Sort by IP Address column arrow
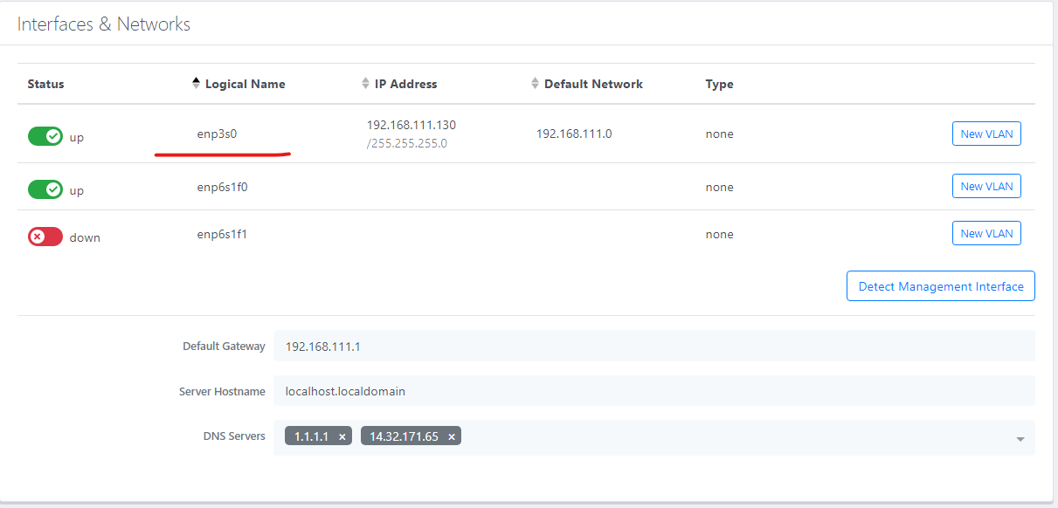The width and height of the screenshot is (1058, 508). [x=366, y=84]
